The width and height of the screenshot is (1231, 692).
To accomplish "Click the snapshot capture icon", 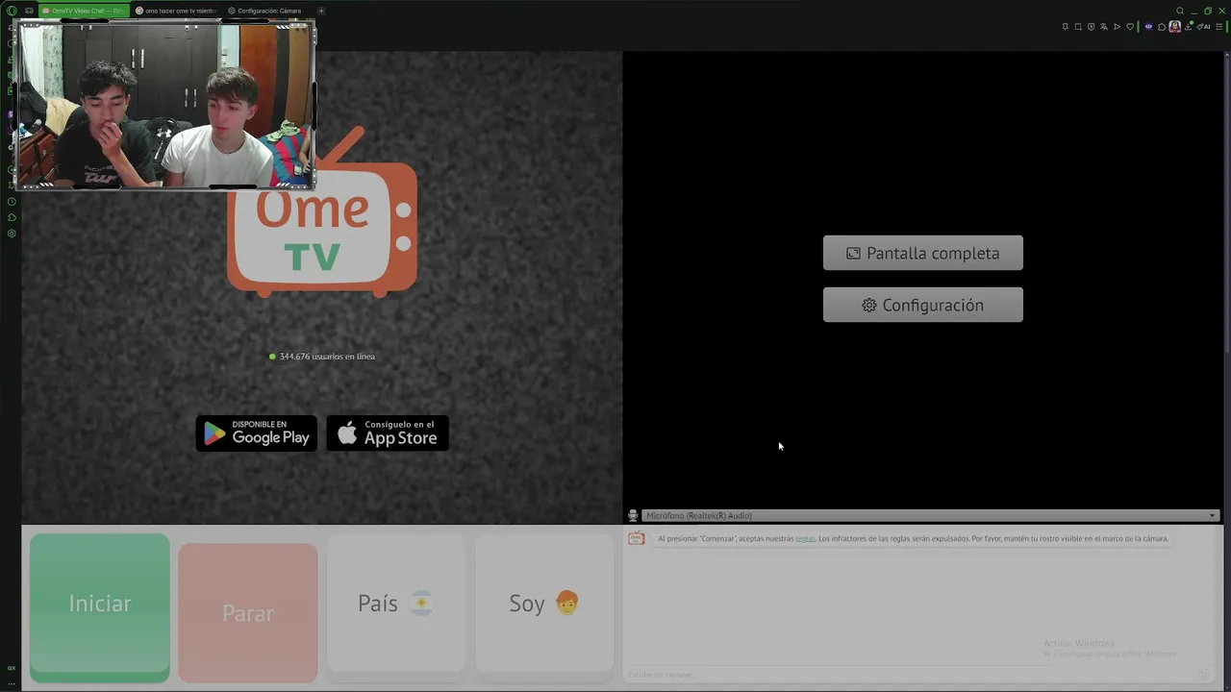I will click(1078, 27).
